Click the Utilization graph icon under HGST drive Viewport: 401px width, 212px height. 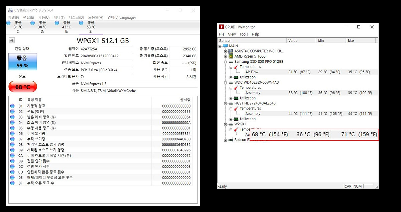(236, 119)
